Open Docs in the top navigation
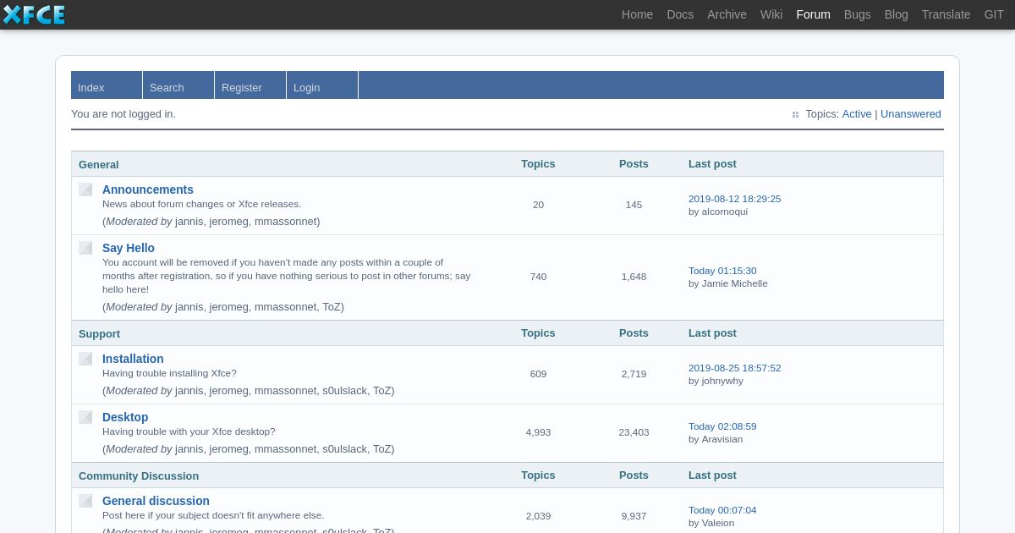1015x533 pixels. pos(680,14)
